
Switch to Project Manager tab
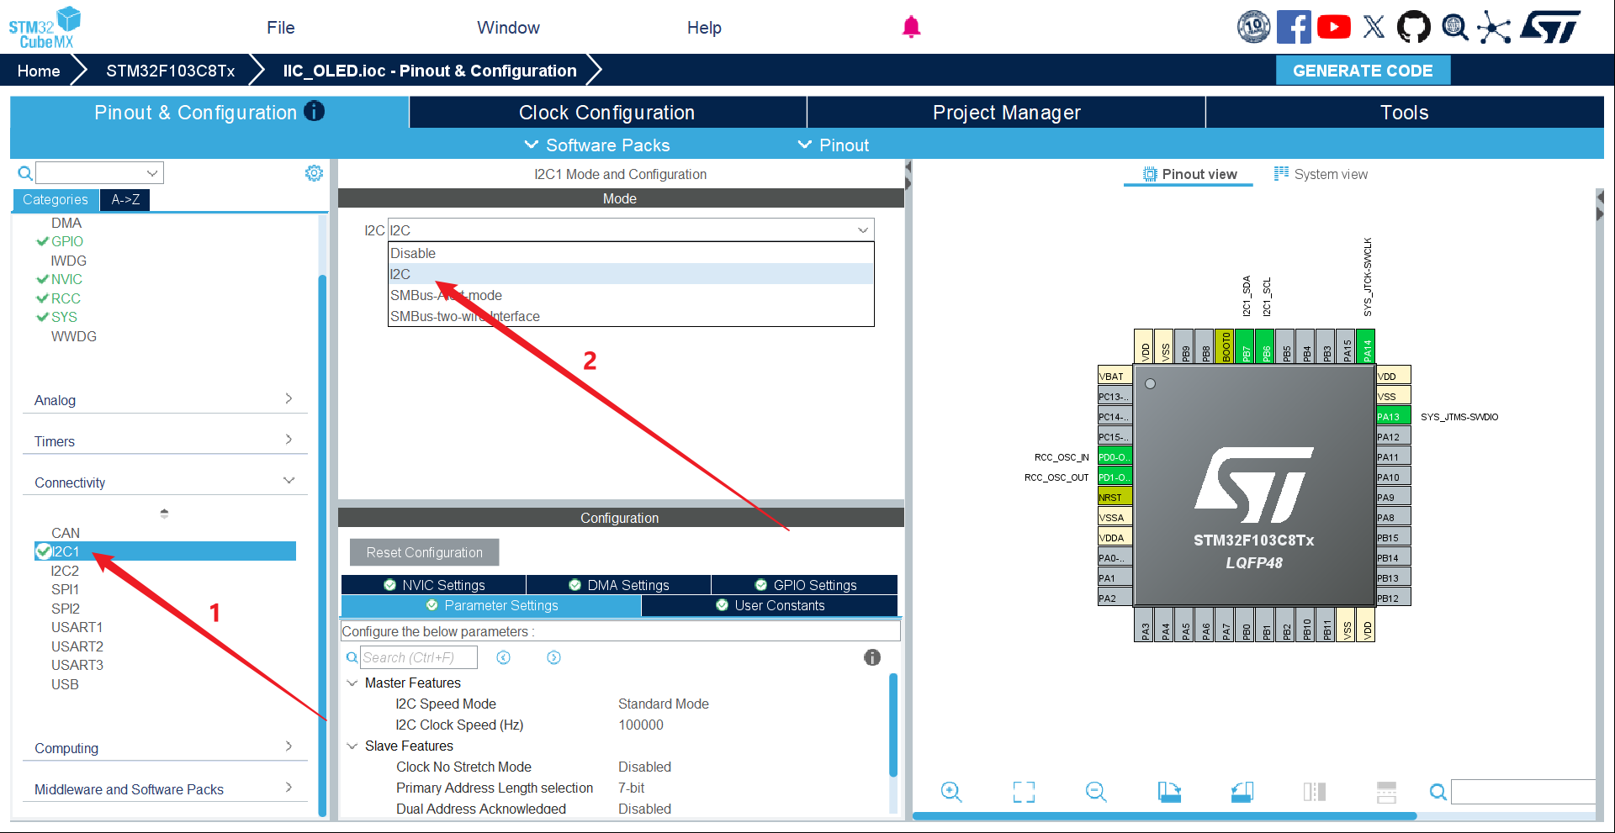click(1006, 113)
